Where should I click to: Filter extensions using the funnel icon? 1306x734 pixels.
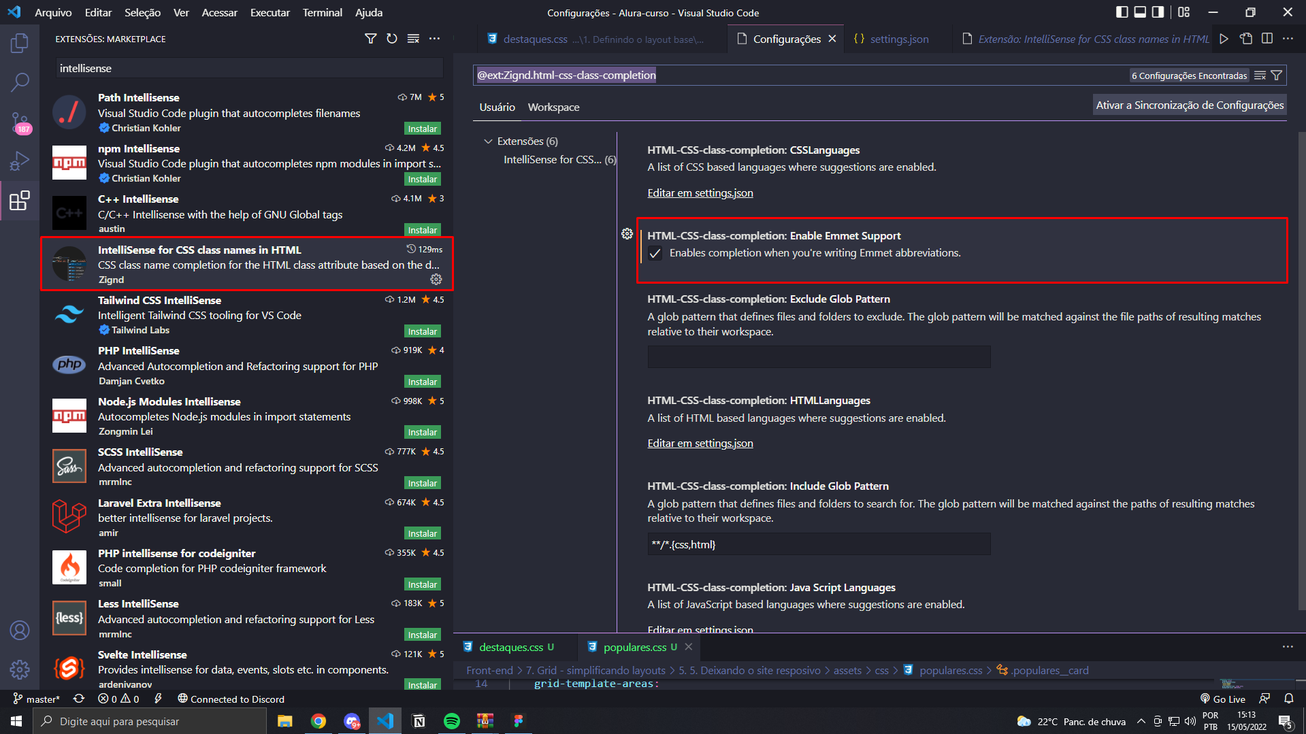tap(371, 39)
